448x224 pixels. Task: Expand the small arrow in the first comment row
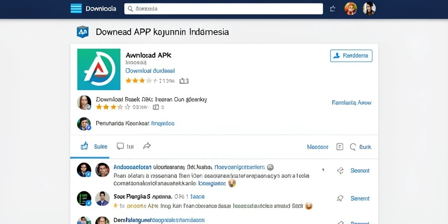tap(323, 170)
